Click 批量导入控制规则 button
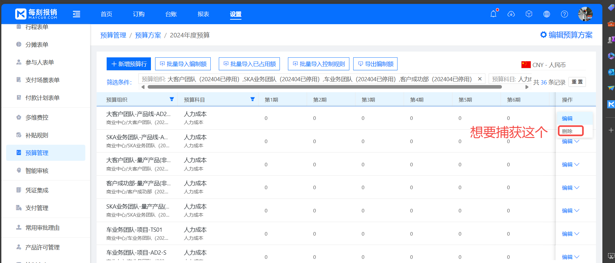 [318, 64]
